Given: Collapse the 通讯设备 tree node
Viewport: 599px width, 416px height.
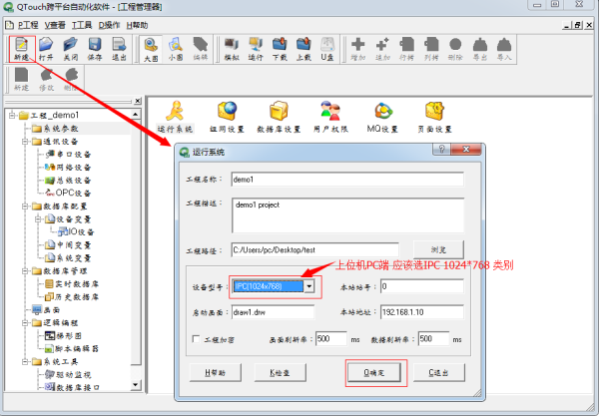Looking at the screenshot, I should coord(23,142).
